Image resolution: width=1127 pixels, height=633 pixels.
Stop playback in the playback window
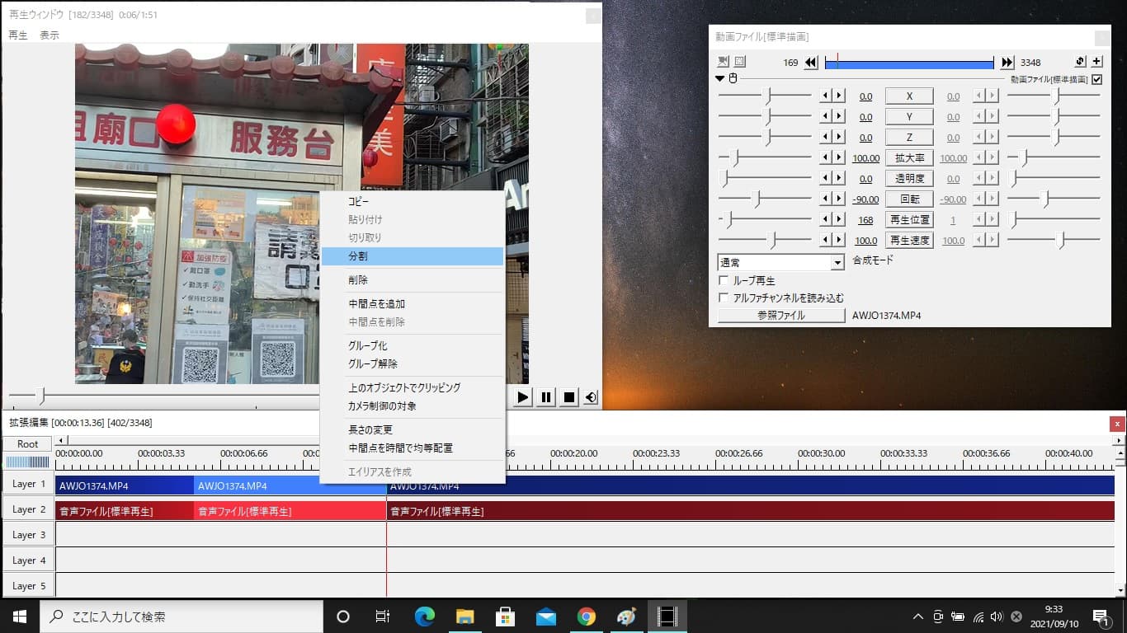tap(568, 397)
